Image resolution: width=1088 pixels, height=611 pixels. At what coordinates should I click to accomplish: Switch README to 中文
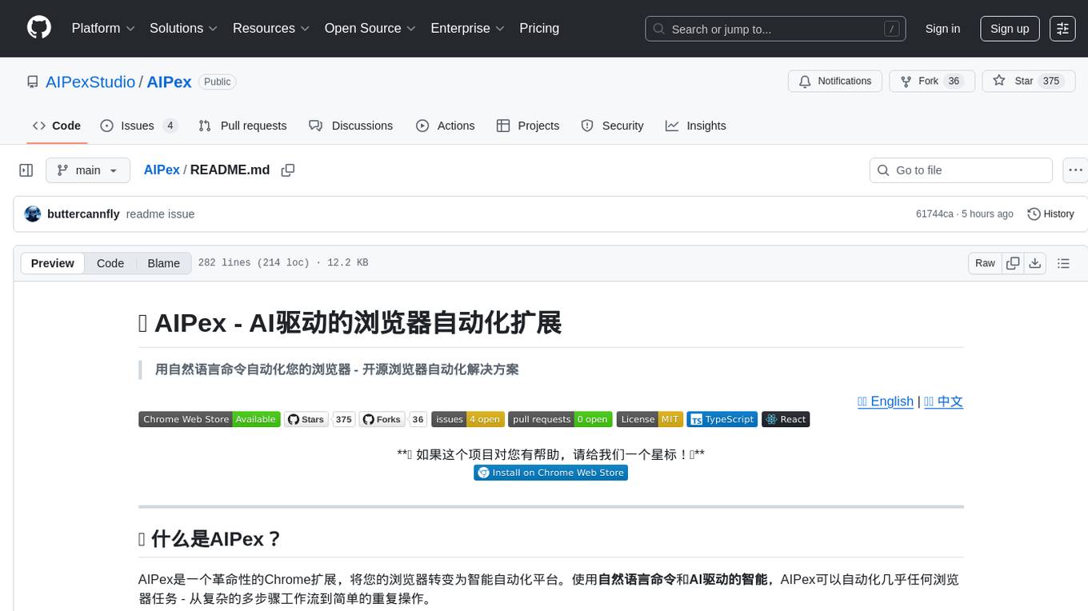pos(943,401)
